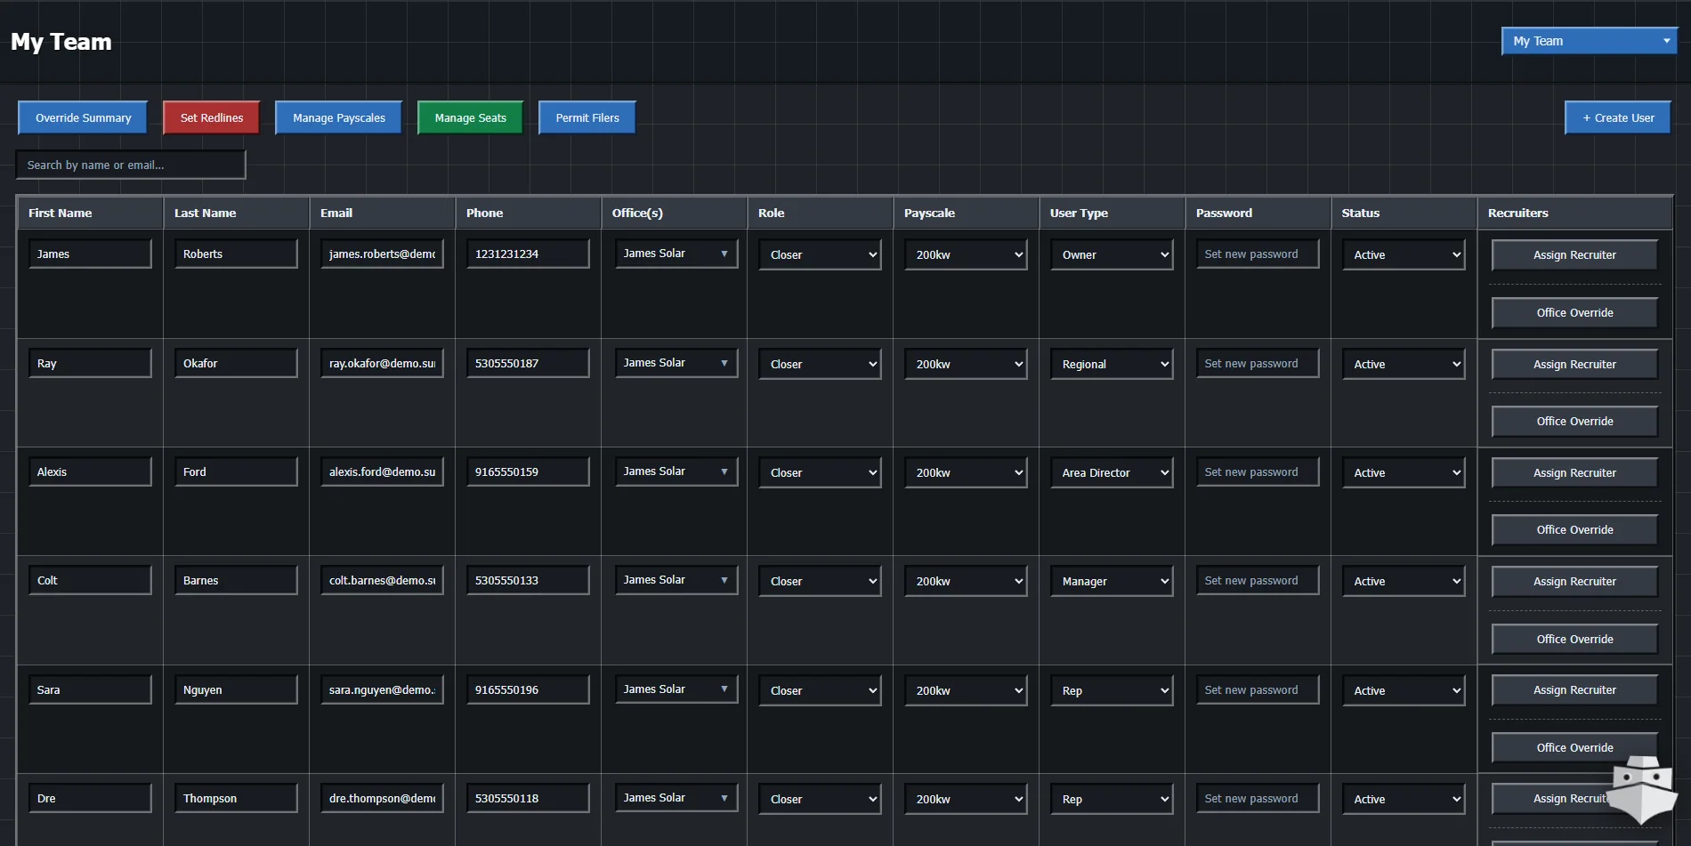Open Manage Payscales
The height and width of the screenshot is (846, 1691).
(x=338, y=117)
